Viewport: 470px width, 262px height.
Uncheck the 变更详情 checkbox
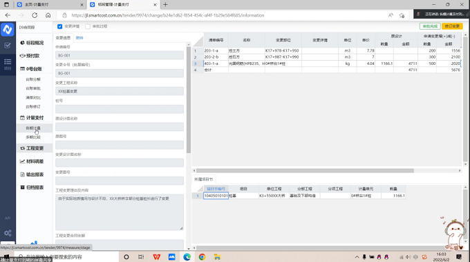[59, 26]
